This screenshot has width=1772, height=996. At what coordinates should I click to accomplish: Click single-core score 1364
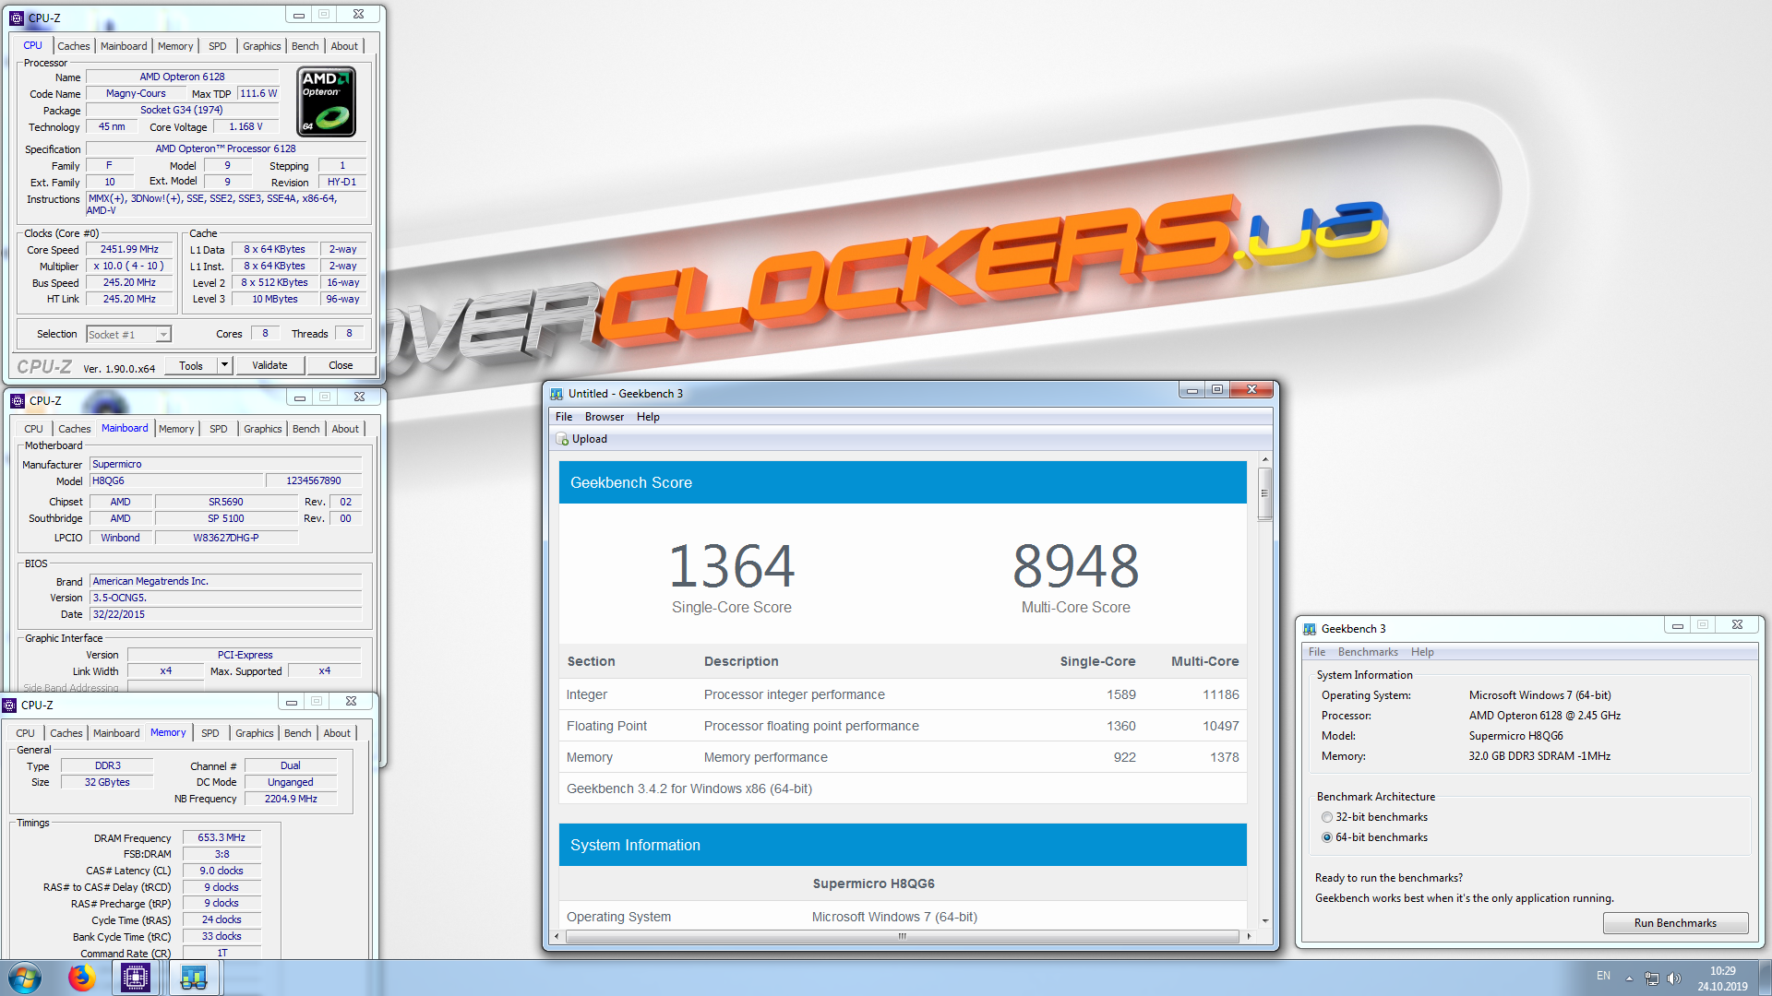click(x=731, y=565)
